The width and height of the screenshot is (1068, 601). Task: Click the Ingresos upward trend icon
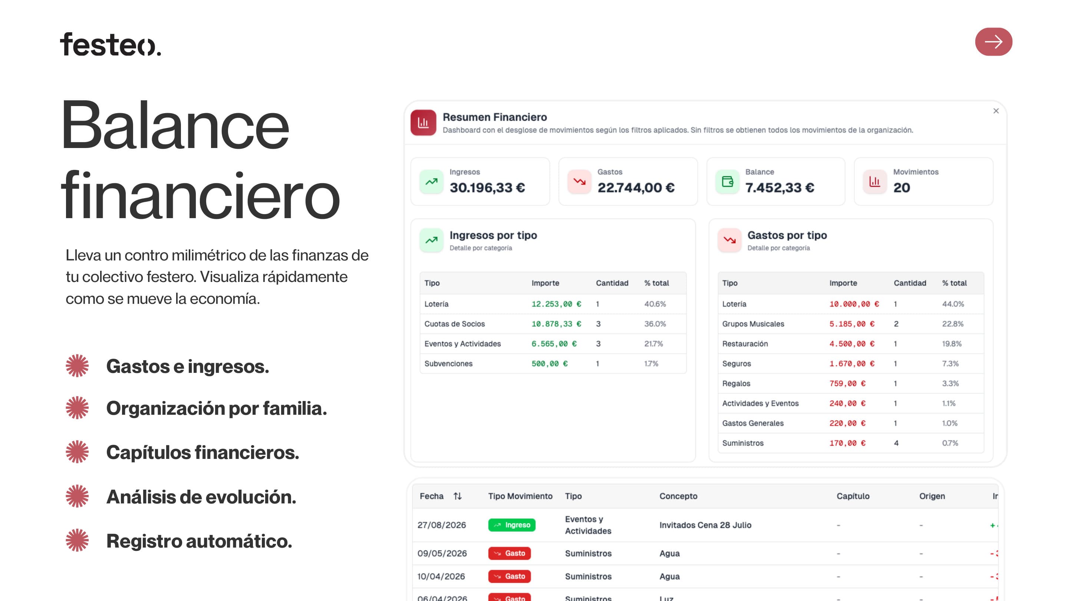pyautogui.click(x=431, y=181)
